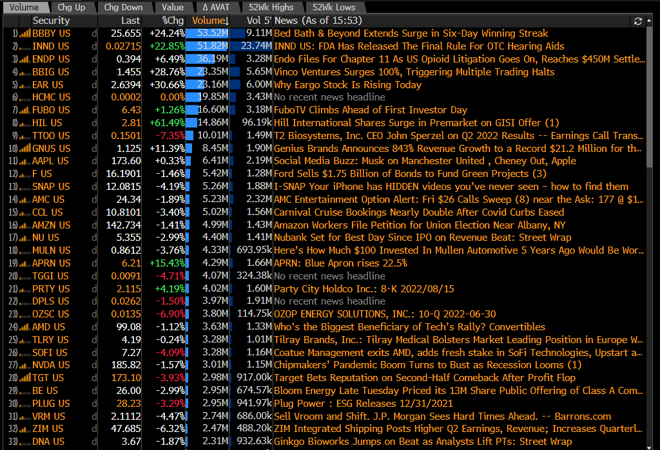Click the signal bars icon for SNAP US

pos(25,187)
